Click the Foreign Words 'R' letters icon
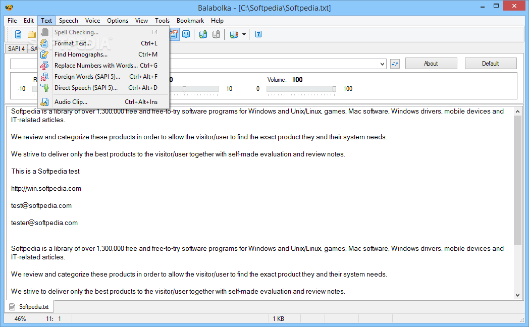Image resolution: width=529 pixels, height=327 pixels. click(x=44, y=77)
